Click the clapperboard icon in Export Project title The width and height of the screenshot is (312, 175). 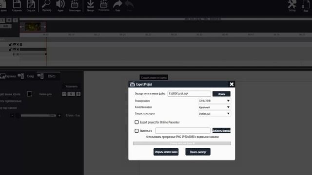pyautogui.click(x=132, y=84)
